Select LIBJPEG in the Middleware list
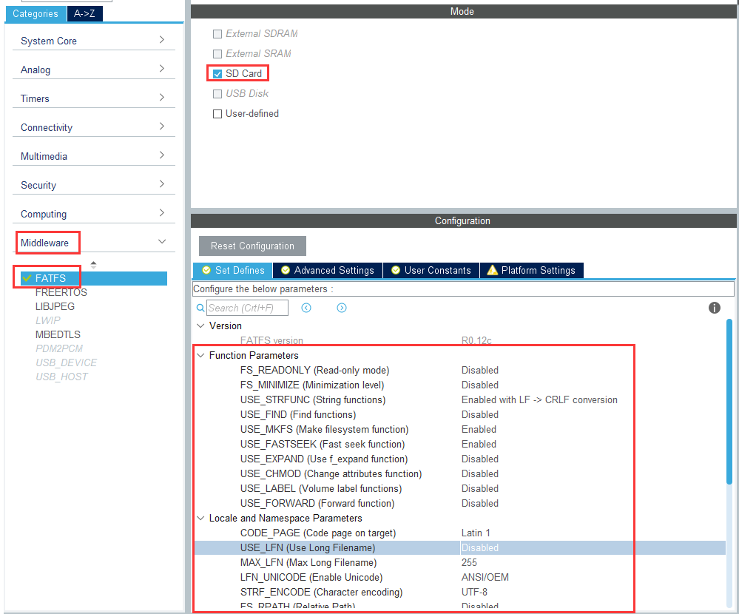Viewport: 739px width, 614px height. pyautogui.click(x=55, y=306)
